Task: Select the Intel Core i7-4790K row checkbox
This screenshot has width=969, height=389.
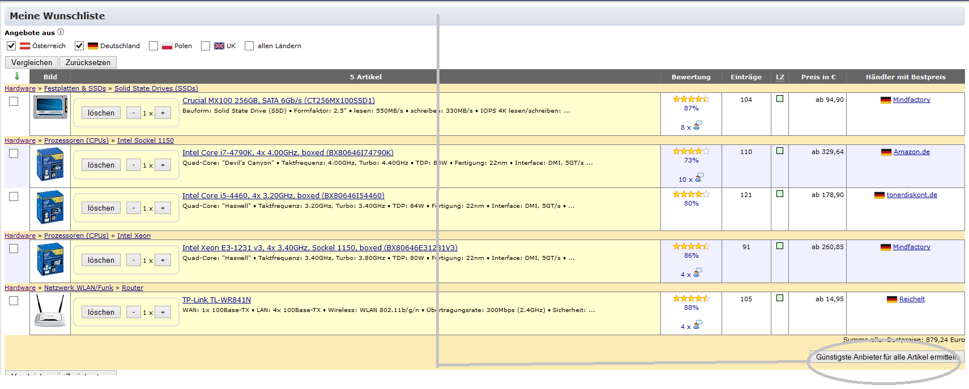Action: (x=14, y=153)
